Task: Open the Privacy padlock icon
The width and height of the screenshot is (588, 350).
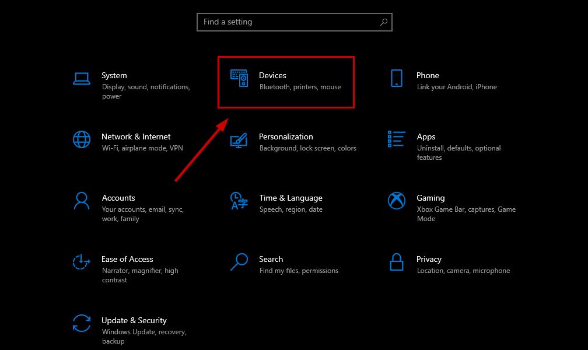Action: point(397,262)
